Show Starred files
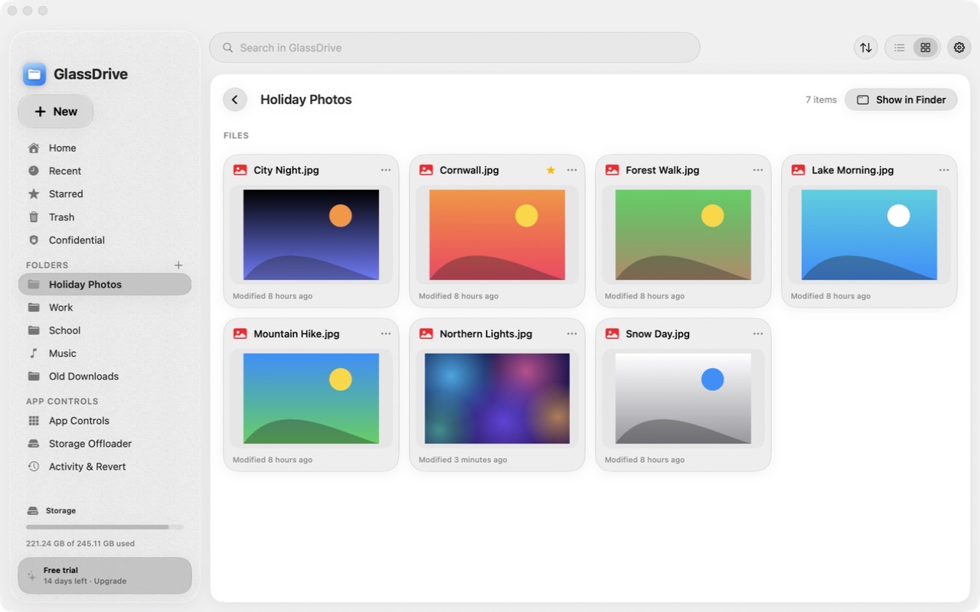980x612 pixels. (105, 194)
